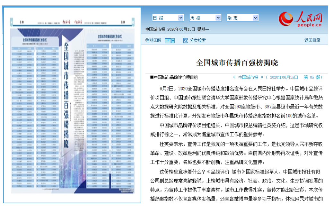Viewport: 332px width, 206px height.
Task: Click the paragraph starting with 中国城市品牌评价项目组组长
Action: click(237, 130)
